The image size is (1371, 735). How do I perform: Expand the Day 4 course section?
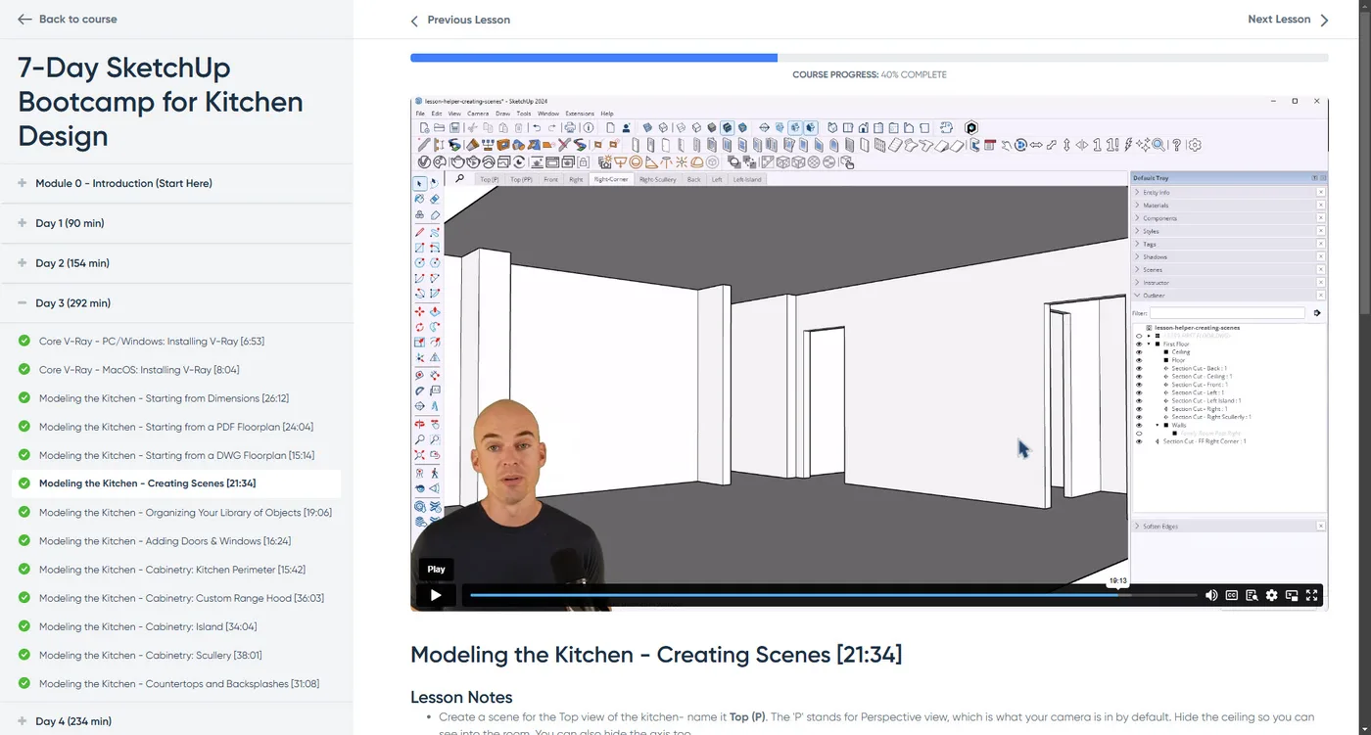click(x=73, y=721)
